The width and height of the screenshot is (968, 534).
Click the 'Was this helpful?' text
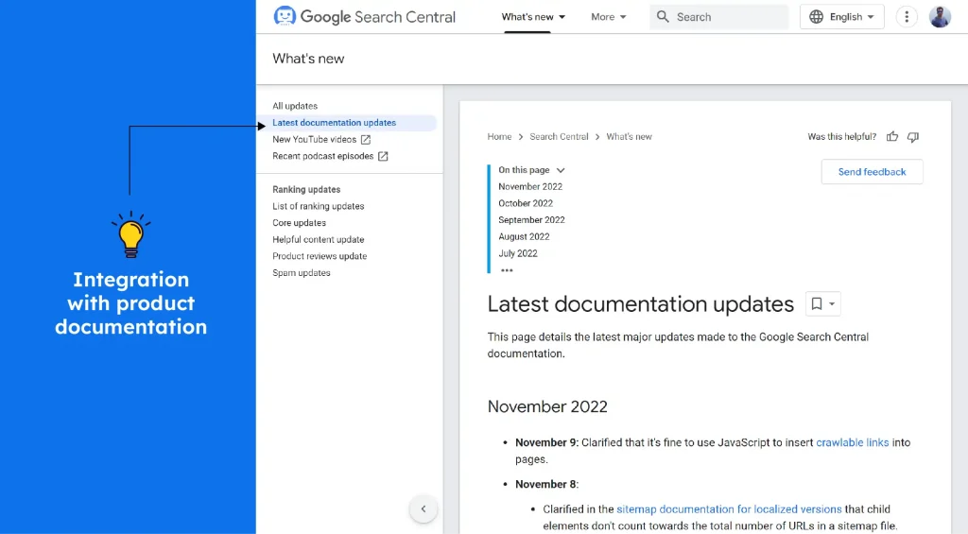point(841,136)
